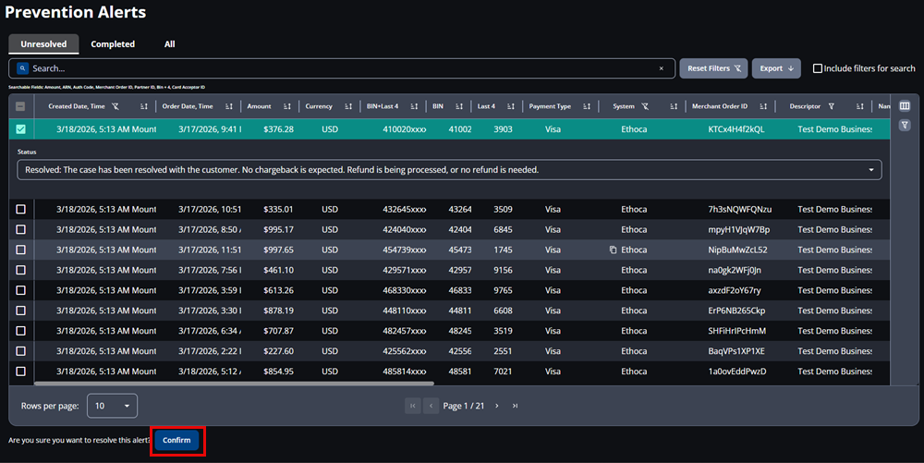The width and height of the screenshot is (924, 463).
Task: Click the 485814xxx BIN+Last 4 cell
Action: coord(405,372)
